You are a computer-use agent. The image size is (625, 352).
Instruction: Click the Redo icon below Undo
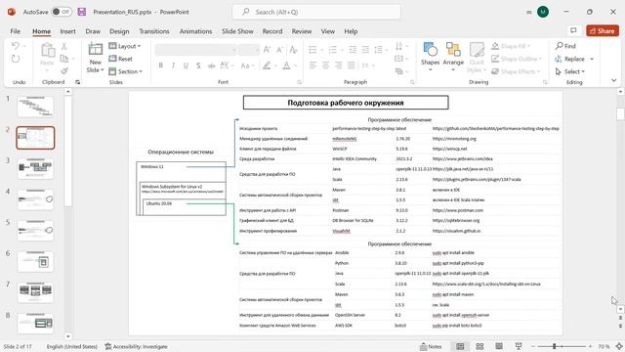[16, 59]
